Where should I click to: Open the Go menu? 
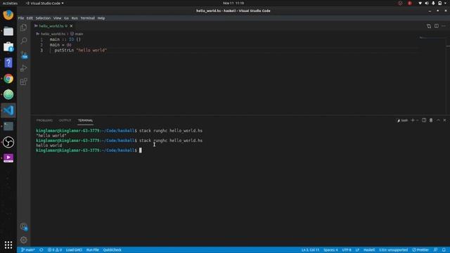(66, 18)
